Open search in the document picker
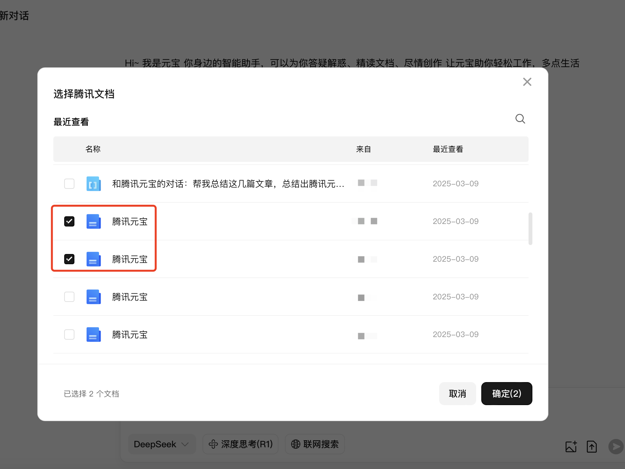 tap(520, 119)
